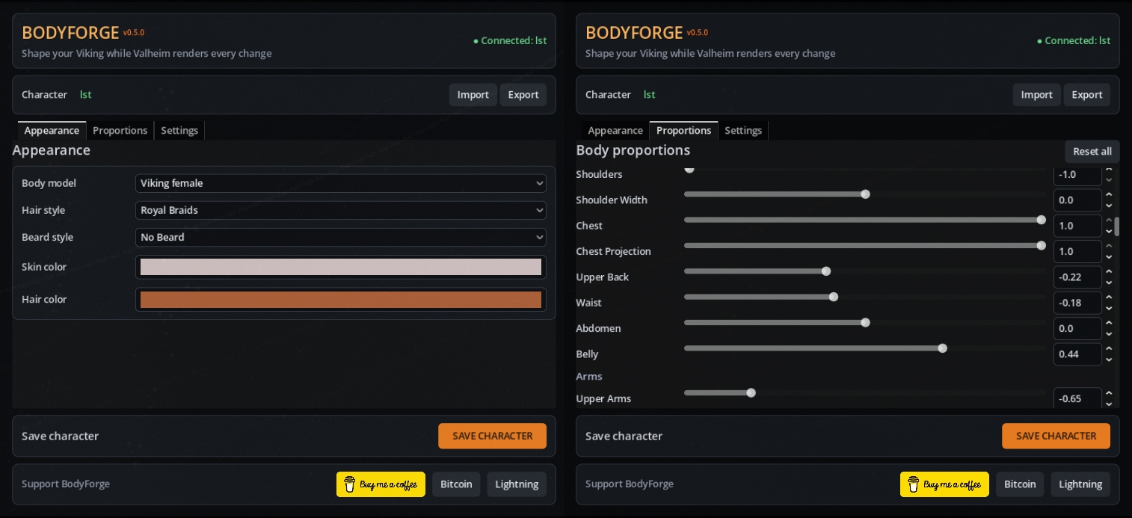Image resolution: width=1132 pixels, height=518 pixels.
Task: Decrease Upper Back with the down arrow
Action: (1109, 283)
